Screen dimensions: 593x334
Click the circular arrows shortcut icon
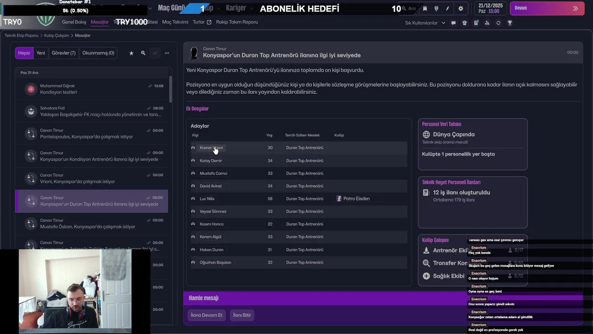(498, 23)
